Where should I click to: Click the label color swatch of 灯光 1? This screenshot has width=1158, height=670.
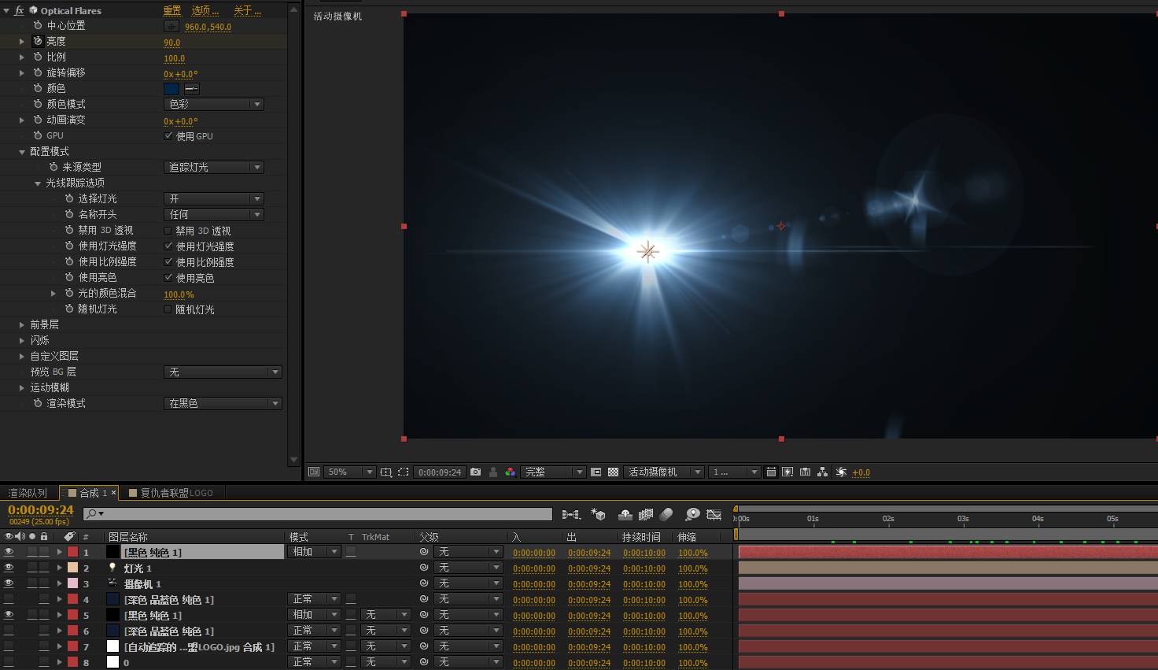click(72, 568)
